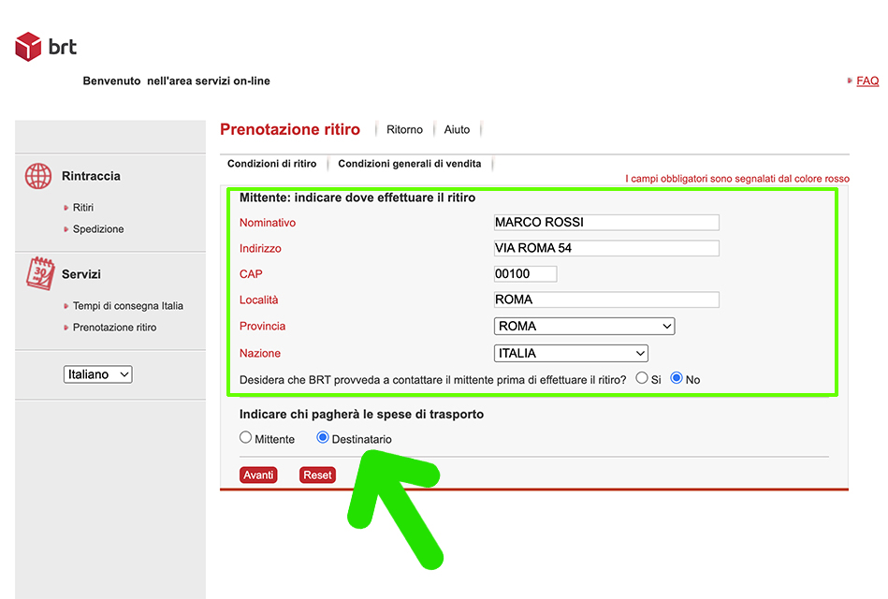The height and width of the screenshot is (599, 888).
Task: Select No for contacting sender
Action: [677, 378]
